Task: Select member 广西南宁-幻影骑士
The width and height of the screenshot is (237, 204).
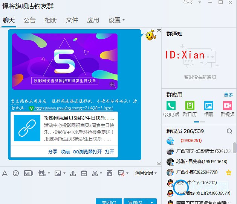Action: 199,151
